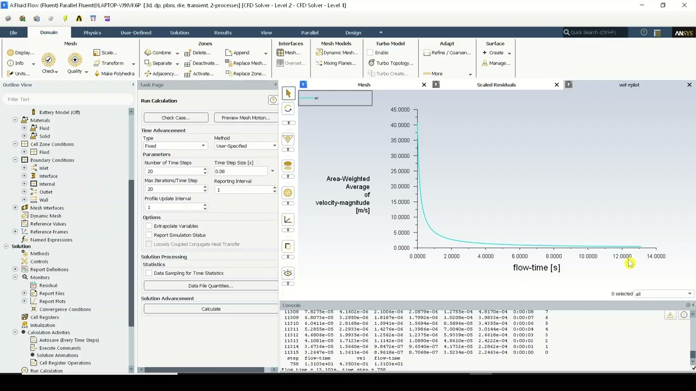Click the Time Step Size field
696x391 pixels.
click(x=241, y=171)
